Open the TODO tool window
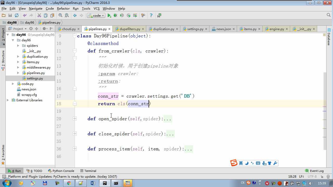 (x=34, y=171)
